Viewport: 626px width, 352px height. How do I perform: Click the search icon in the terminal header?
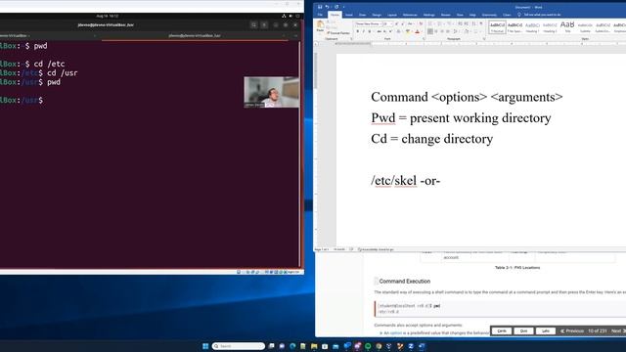pos(254,24)
